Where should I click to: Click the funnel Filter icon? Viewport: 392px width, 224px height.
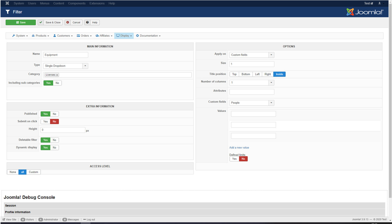pos(8,12)
